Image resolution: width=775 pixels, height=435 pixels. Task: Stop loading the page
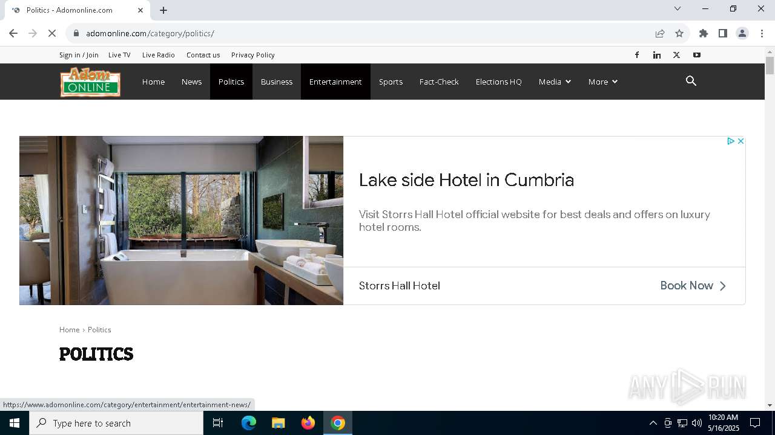[52, 33]
